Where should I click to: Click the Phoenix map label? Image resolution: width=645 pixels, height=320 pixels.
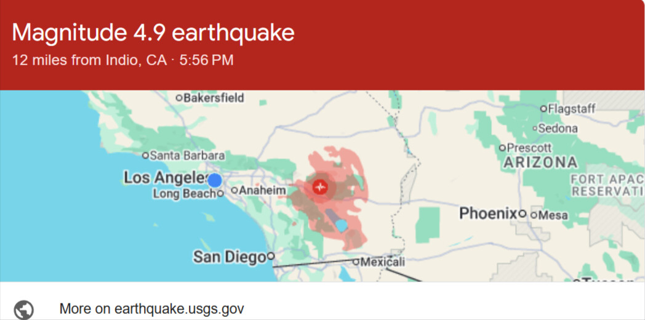coord(488,214)
